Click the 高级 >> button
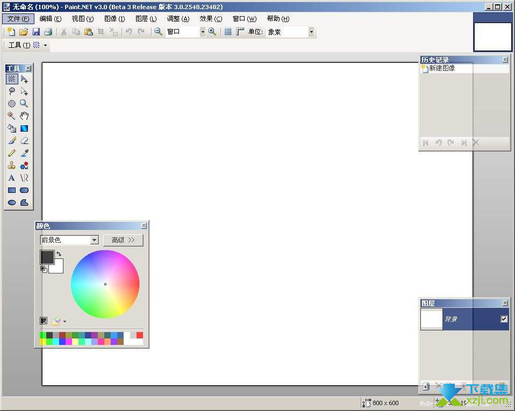This screenshot has width=515, height=411. click(123, 240)
